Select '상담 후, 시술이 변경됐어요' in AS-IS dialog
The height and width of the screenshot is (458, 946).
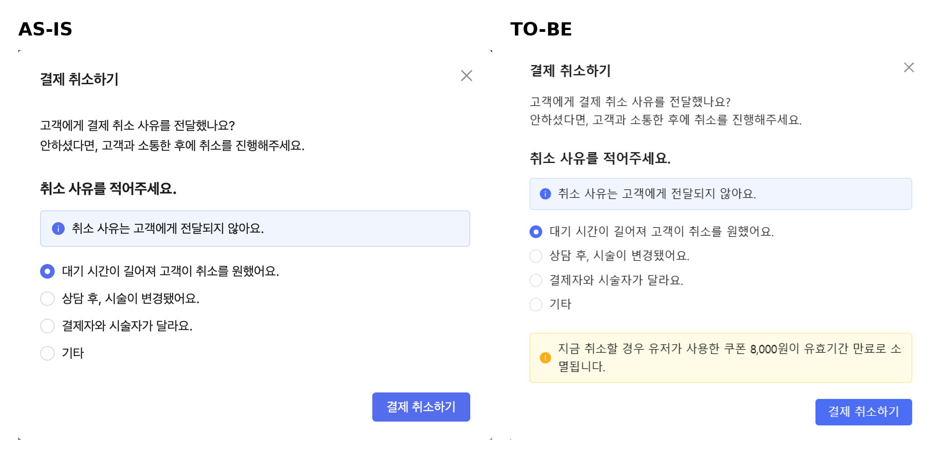[47, 299]
